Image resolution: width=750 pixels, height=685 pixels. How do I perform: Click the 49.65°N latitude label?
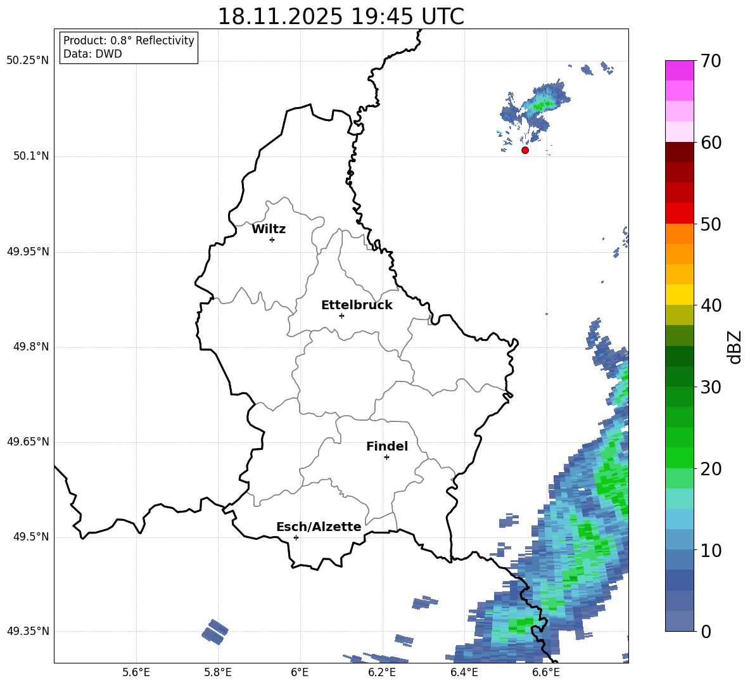tap(28, 442)
